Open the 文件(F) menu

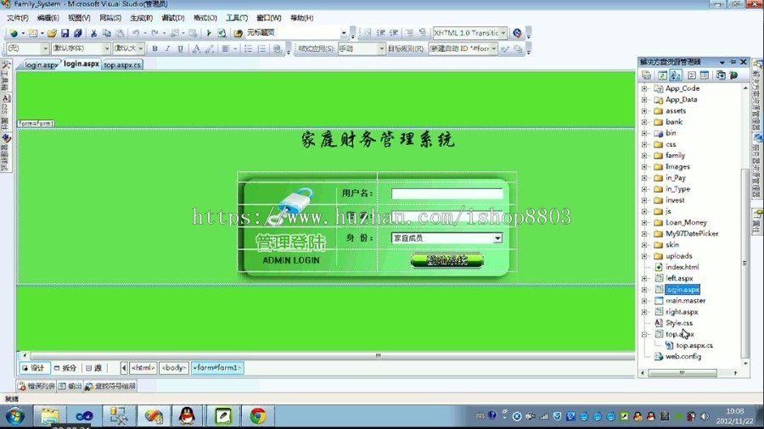pos(18,18)
